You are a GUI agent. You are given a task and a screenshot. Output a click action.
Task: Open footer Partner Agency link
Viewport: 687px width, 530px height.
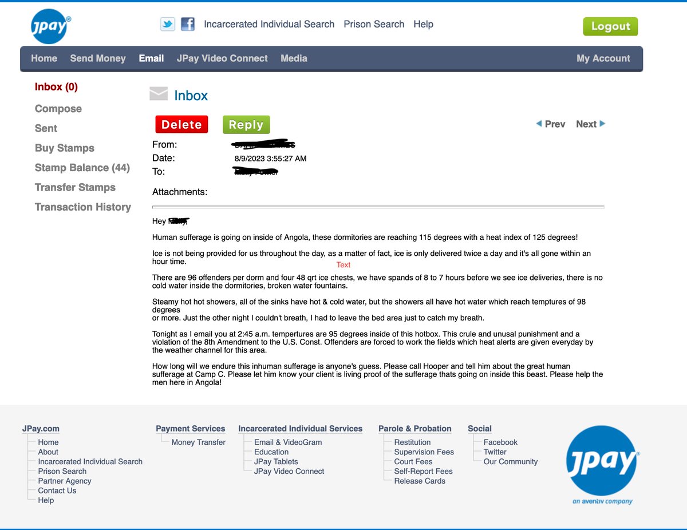65,481
